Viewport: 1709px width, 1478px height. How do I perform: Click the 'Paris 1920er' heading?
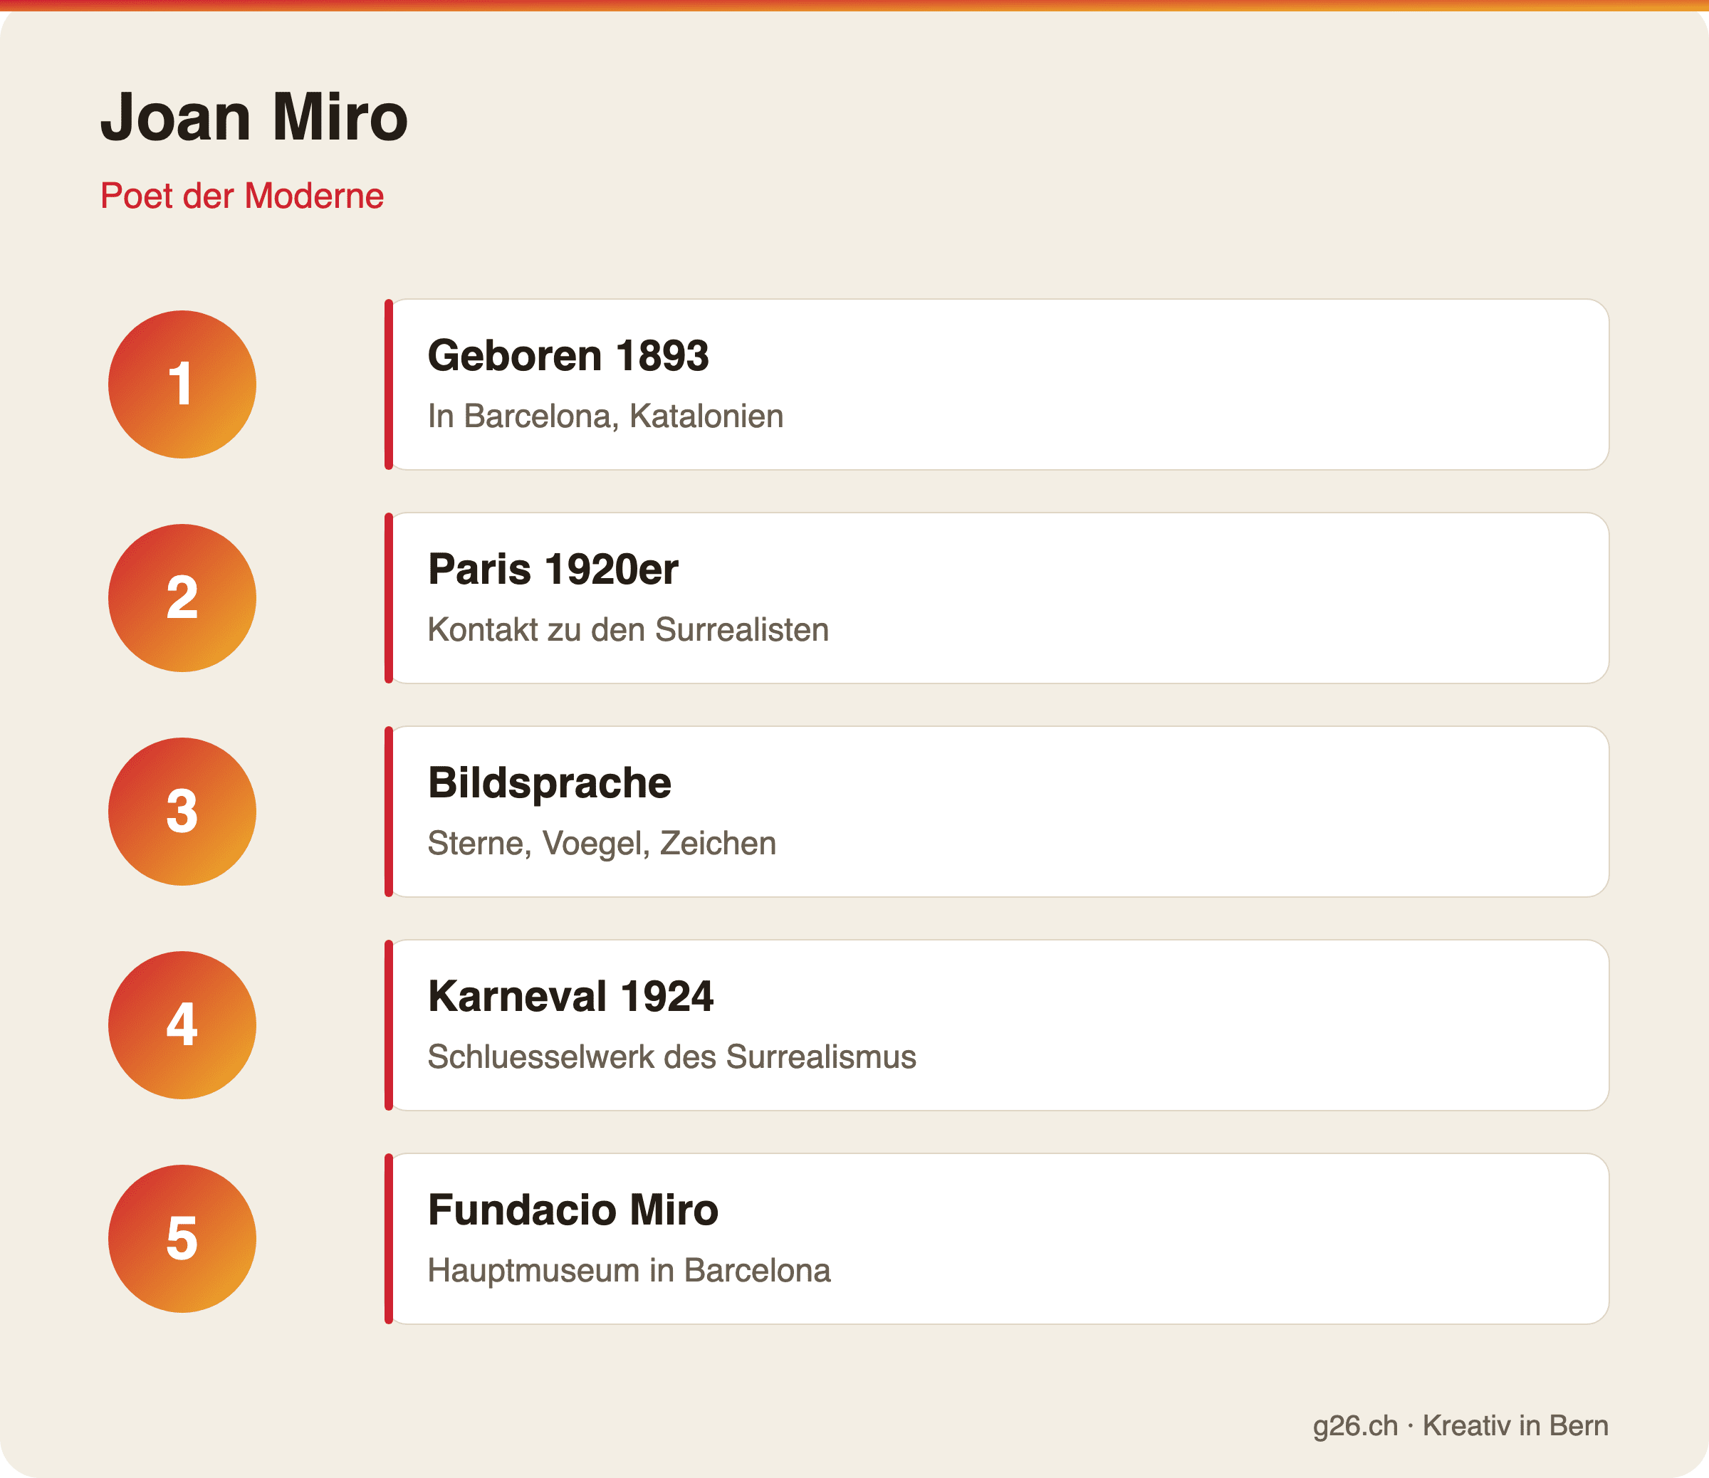pos(553,569)
